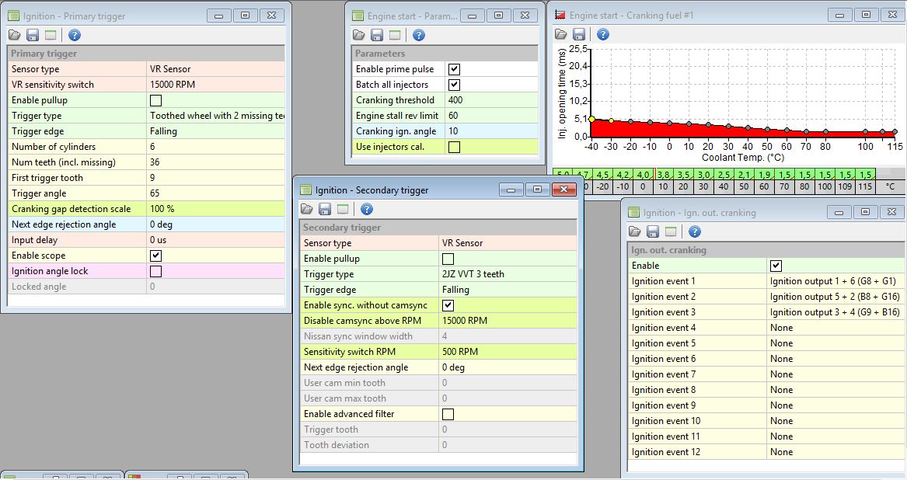Edit the Cranking threshold value 400

490,100
